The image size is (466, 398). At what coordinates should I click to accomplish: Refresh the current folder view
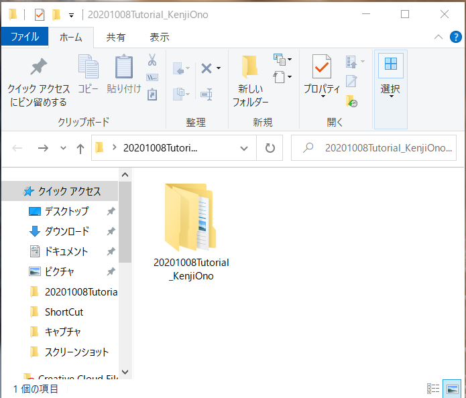click(270, 148)
